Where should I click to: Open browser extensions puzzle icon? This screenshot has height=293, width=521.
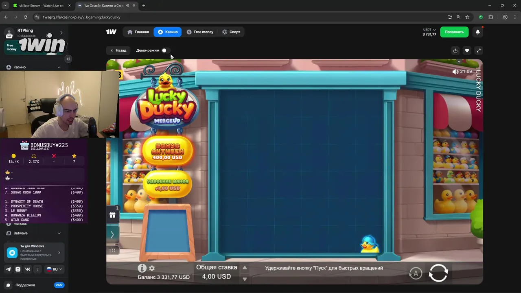pyautogui.click(x=490, y=17)
